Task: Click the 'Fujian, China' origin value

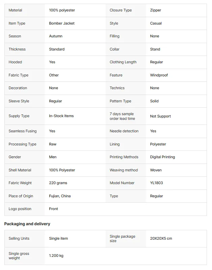Action: [60, 196]
